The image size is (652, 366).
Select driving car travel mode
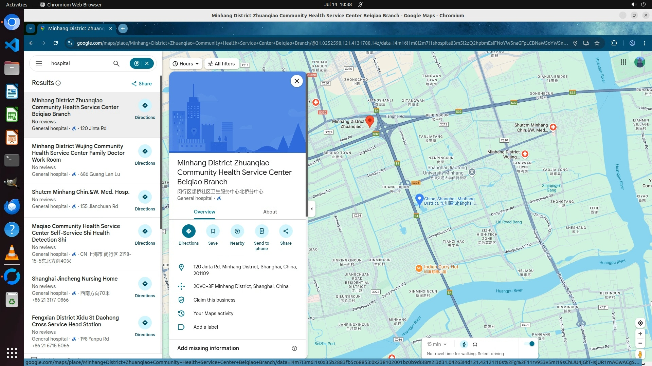(x=475, y=344)
